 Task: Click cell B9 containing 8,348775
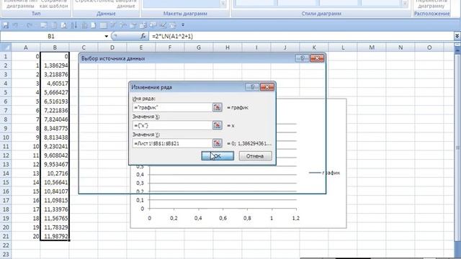pyautogui.click(x=55, y=128)
